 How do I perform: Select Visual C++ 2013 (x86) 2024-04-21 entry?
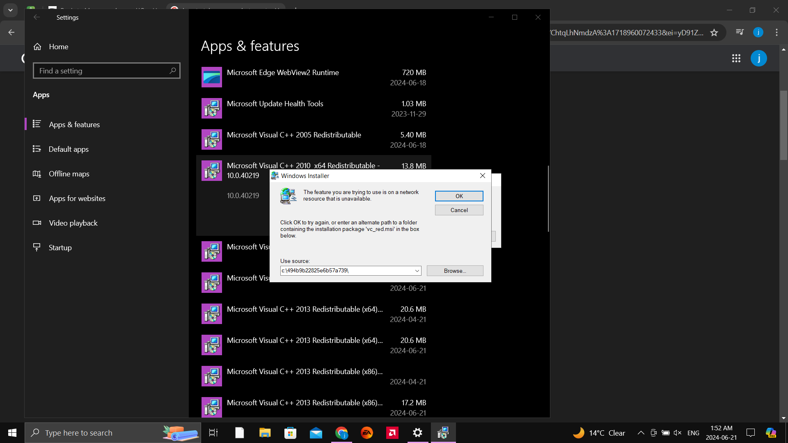[x=314, y=376]
